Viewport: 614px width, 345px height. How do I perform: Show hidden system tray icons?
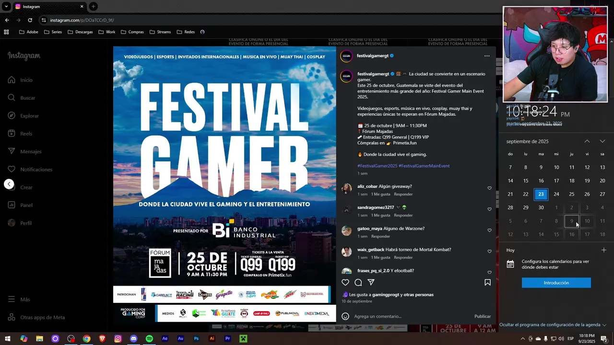(523, 339)
